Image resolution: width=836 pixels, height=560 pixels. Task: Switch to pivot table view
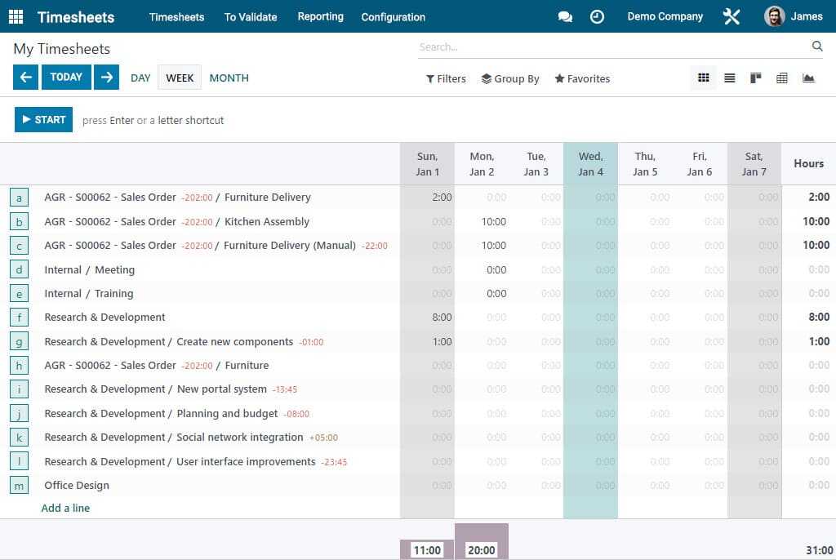[782, 78]
